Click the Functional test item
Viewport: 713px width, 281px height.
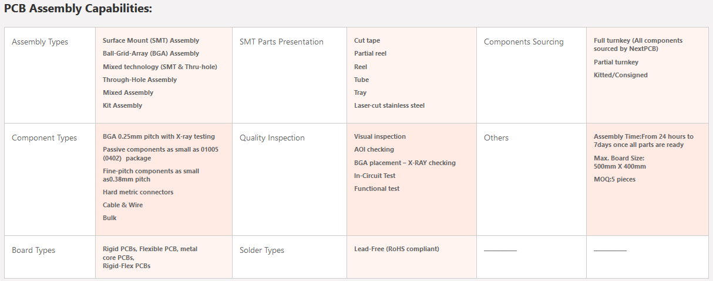[x=377, y=189]
